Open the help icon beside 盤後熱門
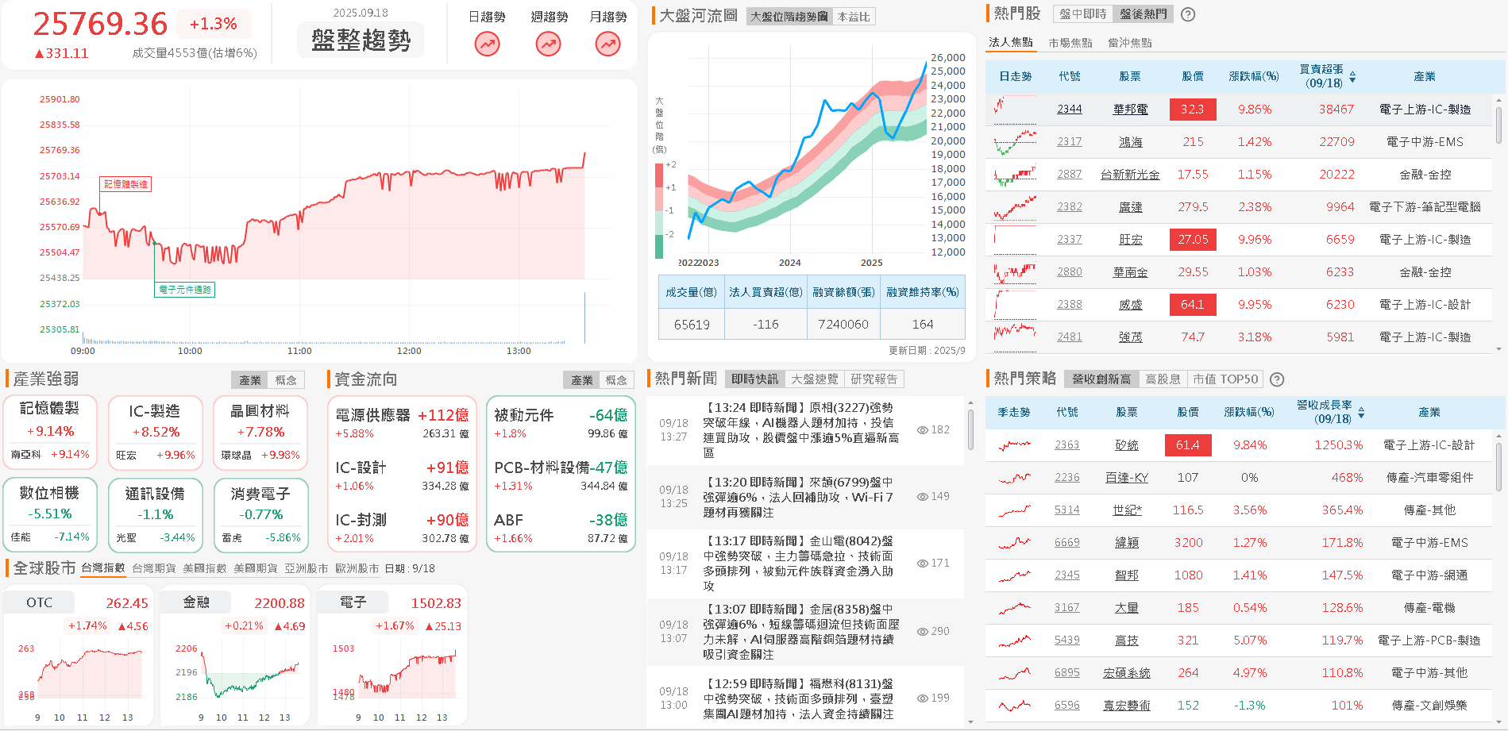 (1186, 13)
